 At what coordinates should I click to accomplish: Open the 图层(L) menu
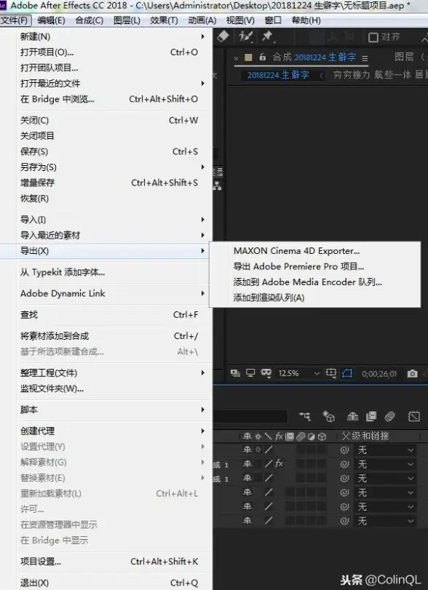point(127,20)
